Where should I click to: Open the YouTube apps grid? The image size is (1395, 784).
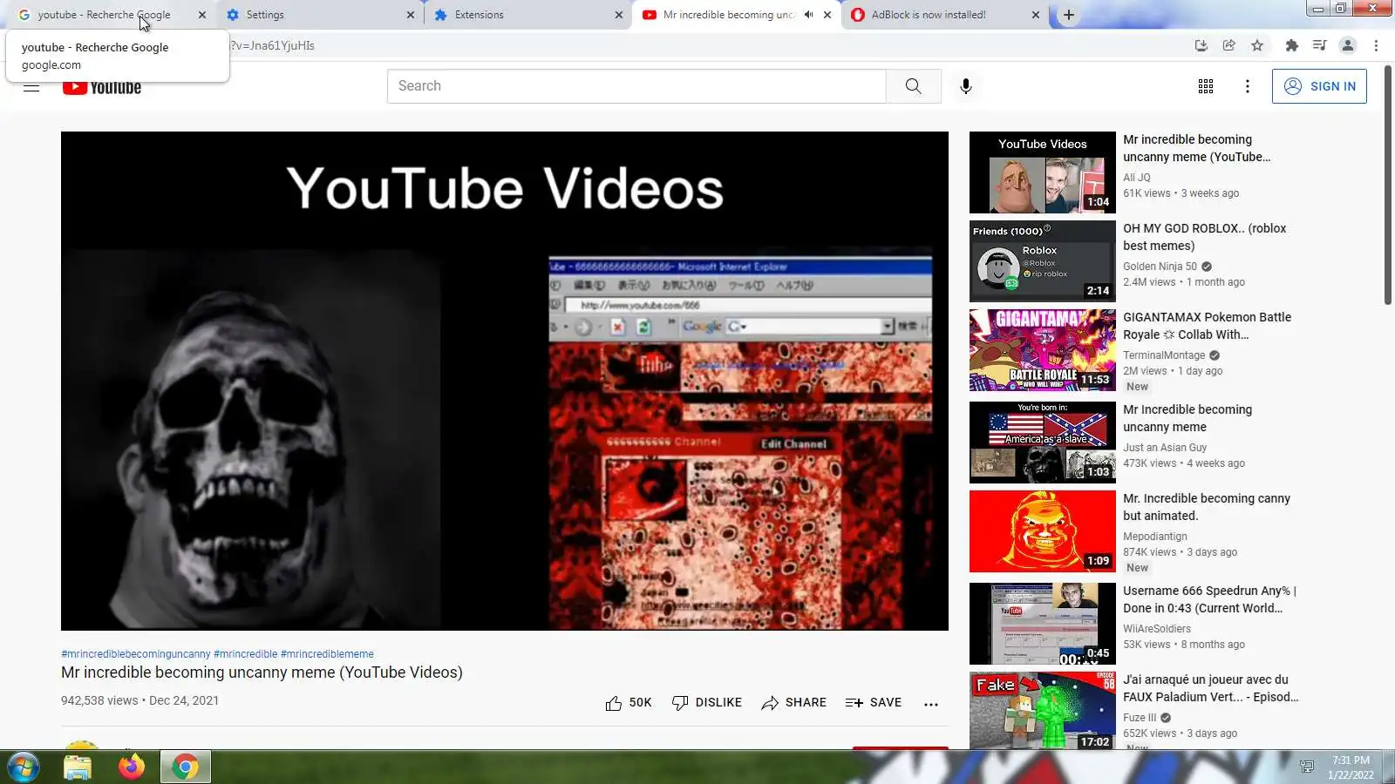pyautogui.click(x=1206, y=86)
